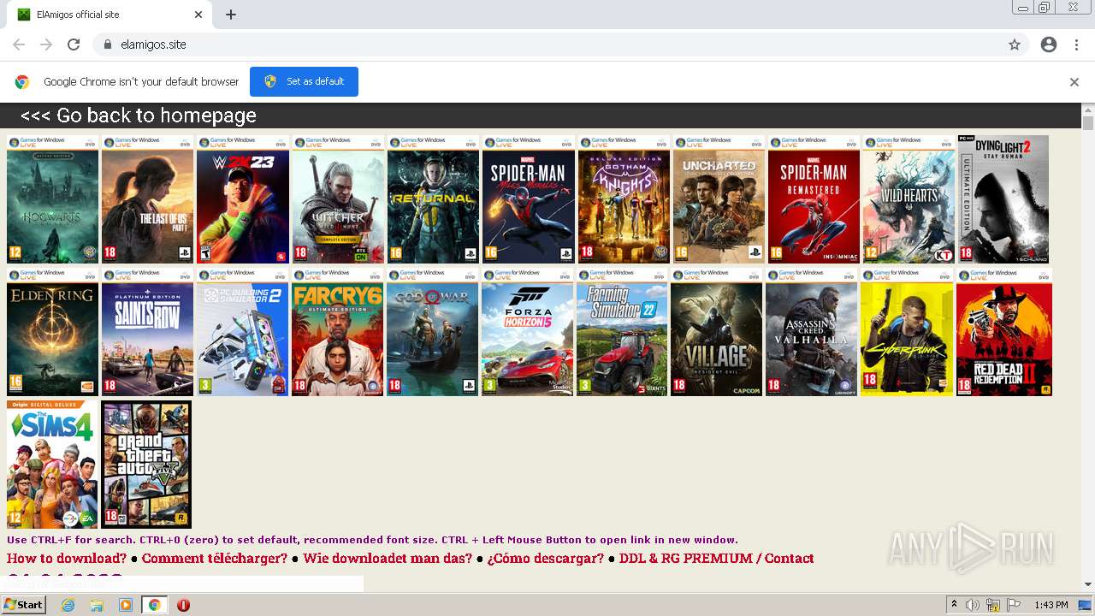Open Resident Evil Village cover

pos(717,332)
